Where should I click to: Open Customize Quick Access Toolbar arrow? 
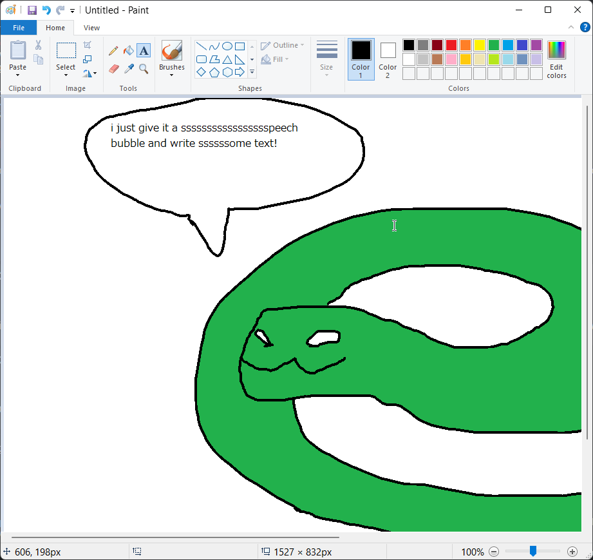72,10
